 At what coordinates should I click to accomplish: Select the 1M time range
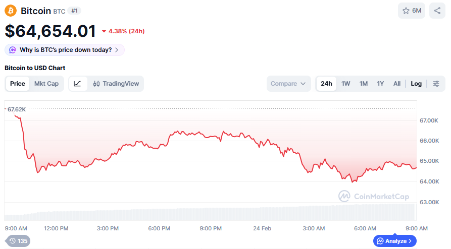click(364, 84)
